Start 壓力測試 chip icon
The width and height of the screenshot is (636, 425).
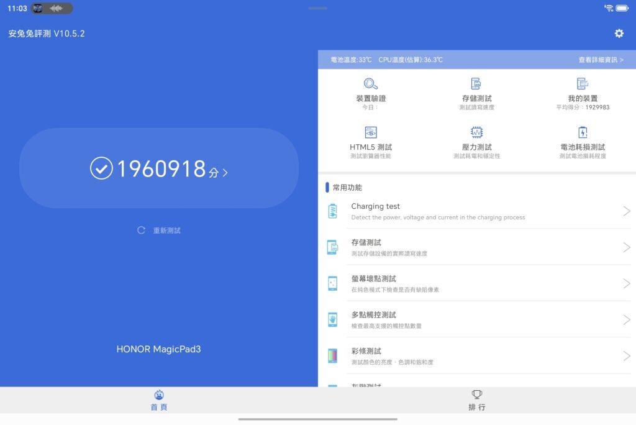tap(476, 132)
